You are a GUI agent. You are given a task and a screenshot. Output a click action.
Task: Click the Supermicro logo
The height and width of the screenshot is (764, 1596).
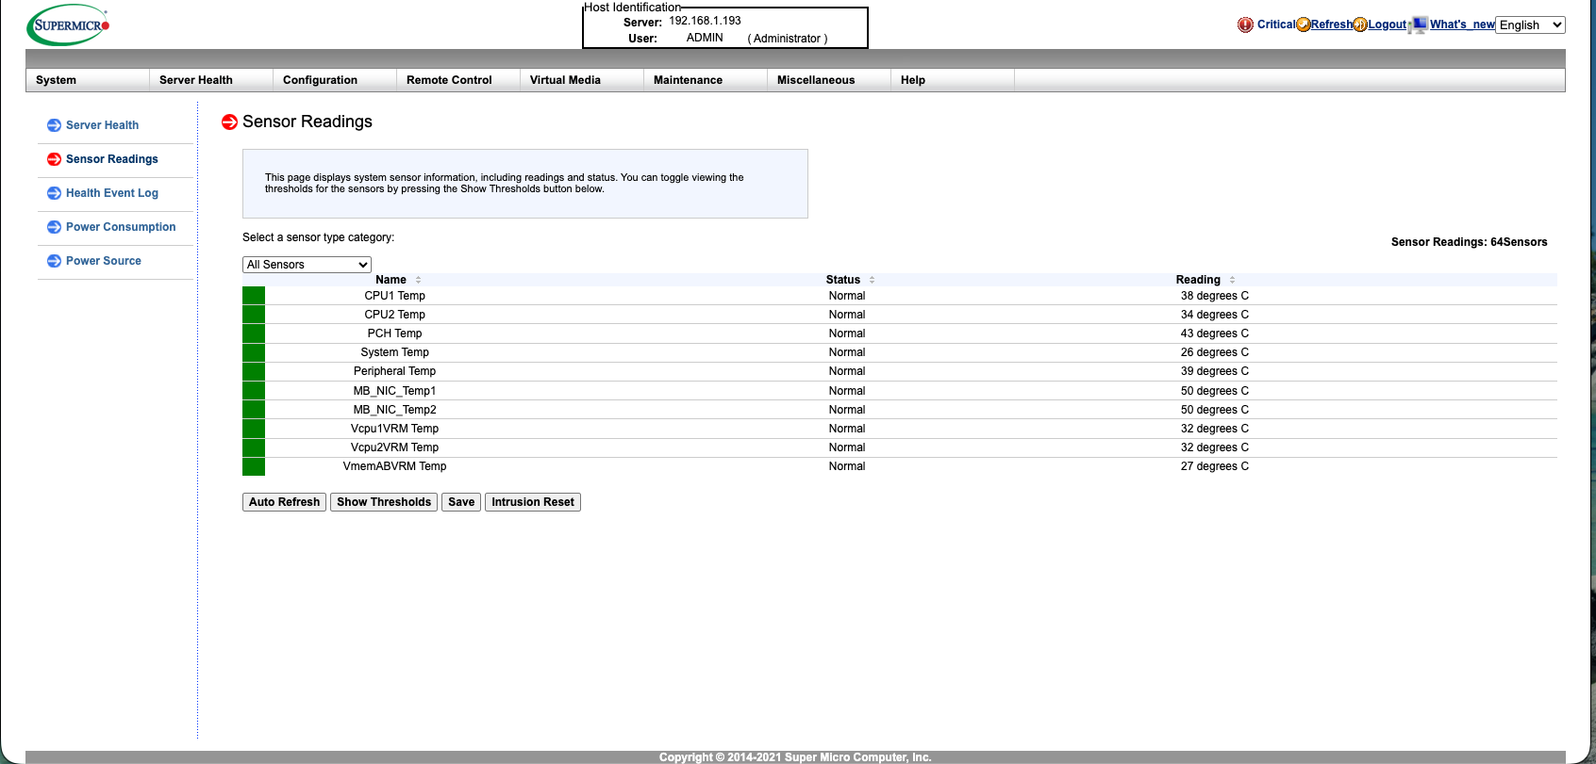coord(68,25)
